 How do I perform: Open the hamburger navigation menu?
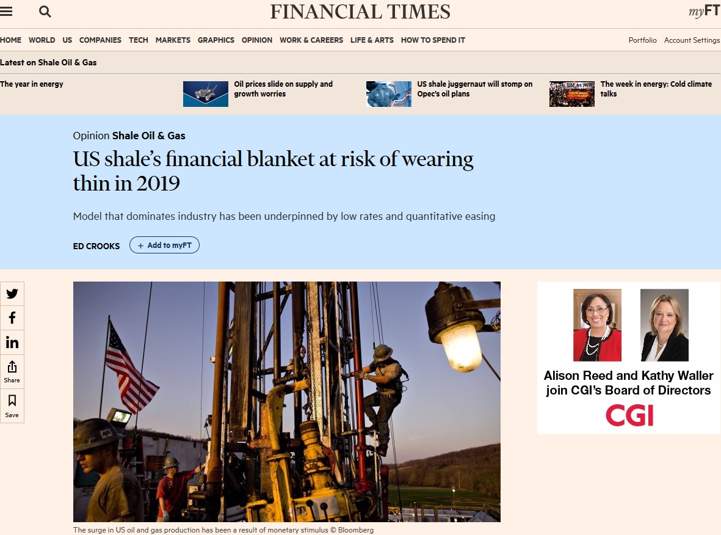click(x=6, y=12)
